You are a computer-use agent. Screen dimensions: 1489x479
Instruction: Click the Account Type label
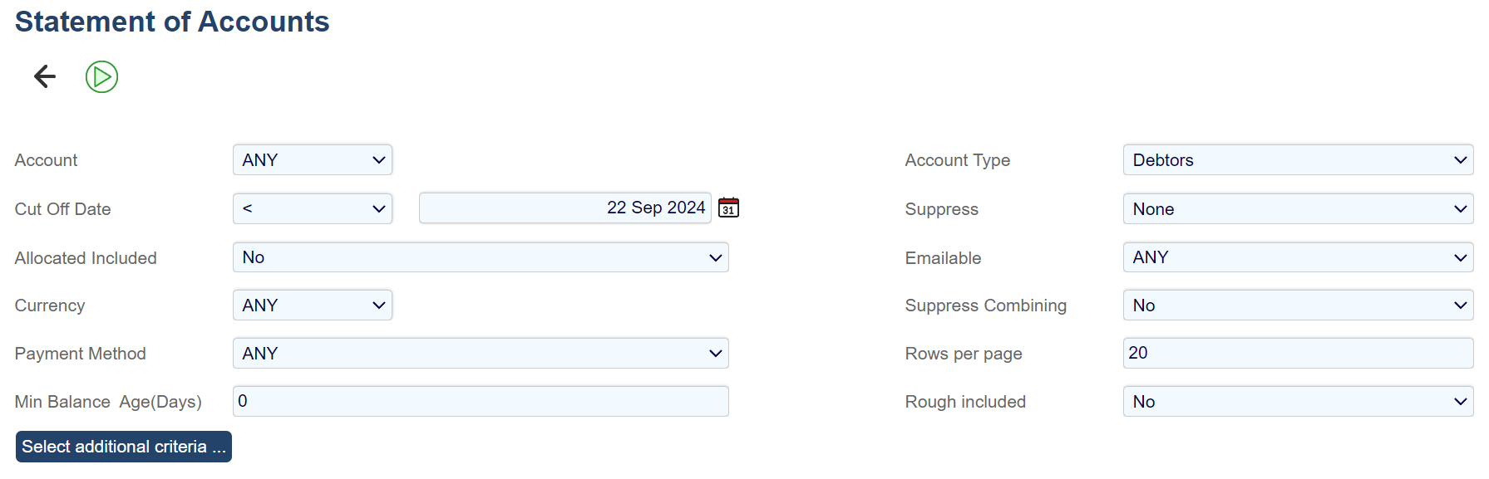coord(957,160)
